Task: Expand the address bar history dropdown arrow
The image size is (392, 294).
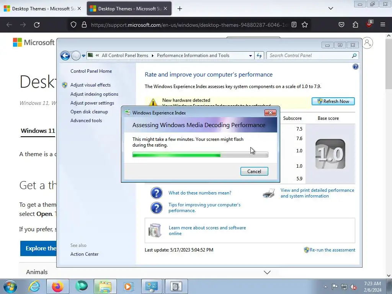Action: tap(250, 56)
